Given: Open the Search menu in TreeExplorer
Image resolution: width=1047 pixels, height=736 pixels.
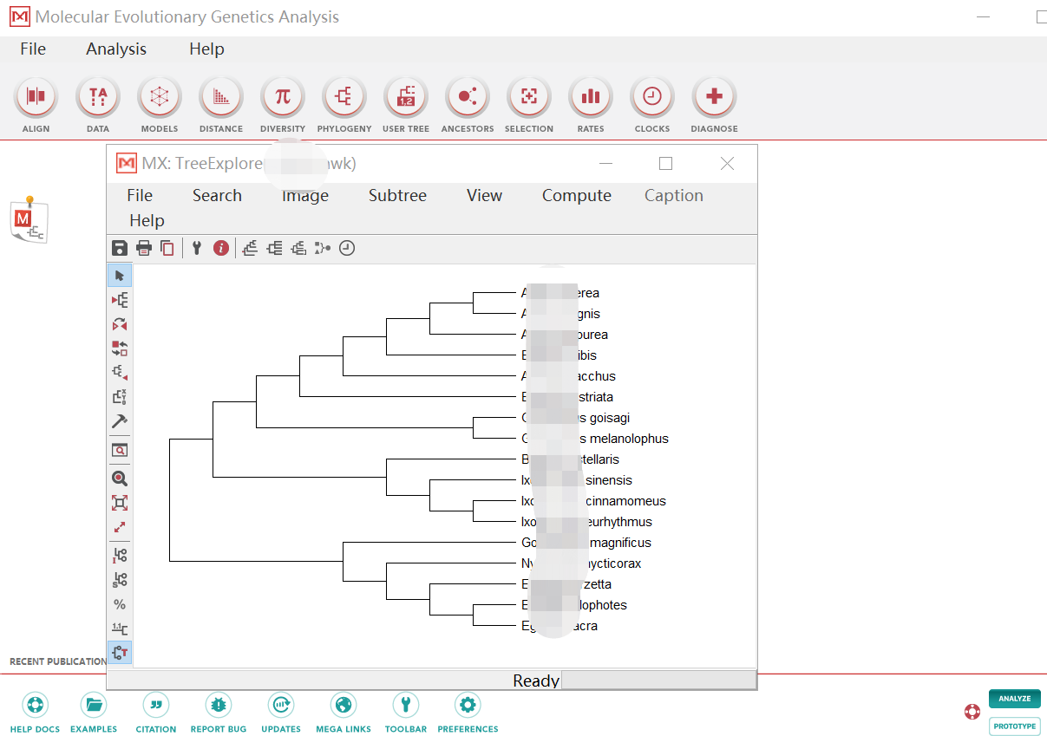Looking at the screenshot, I should 217,196.
